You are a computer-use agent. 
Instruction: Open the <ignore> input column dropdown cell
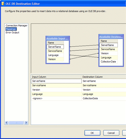56,98
